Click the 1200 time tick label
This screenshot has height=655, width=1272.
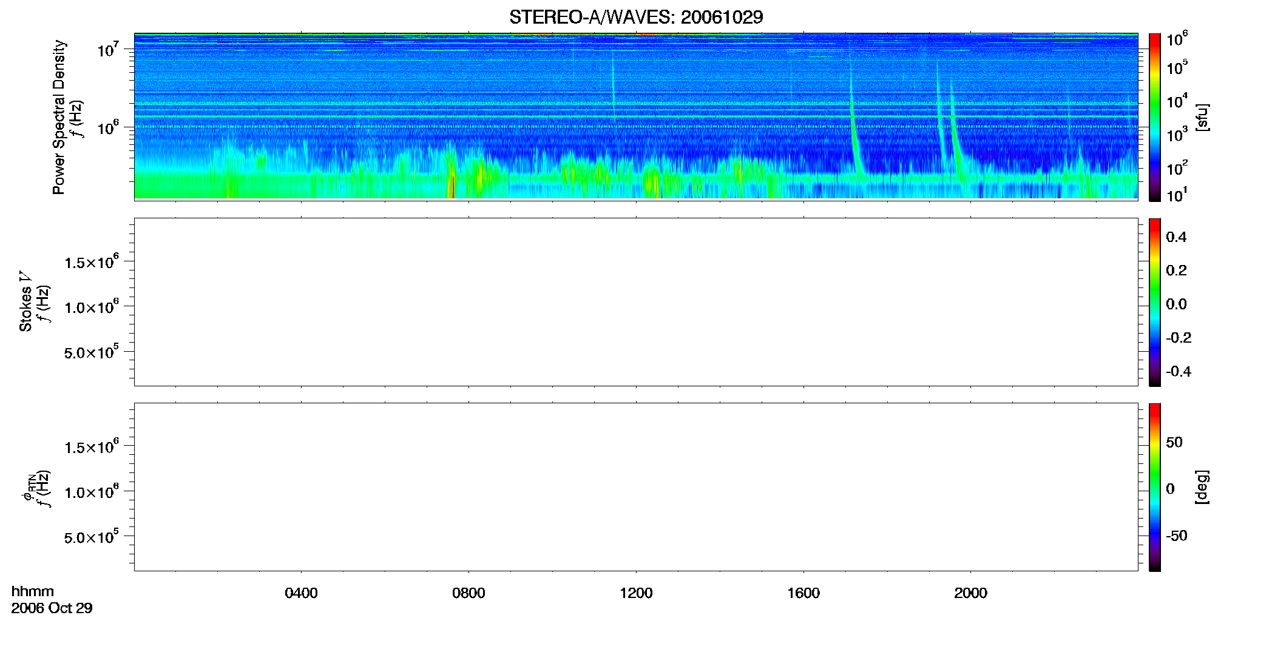pos(636,593)
